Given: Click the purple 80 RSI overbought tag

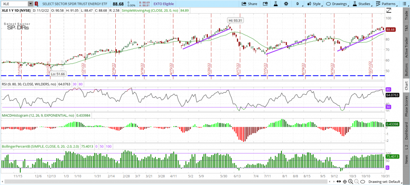Looking at the screenshot, I should (388, 90).
